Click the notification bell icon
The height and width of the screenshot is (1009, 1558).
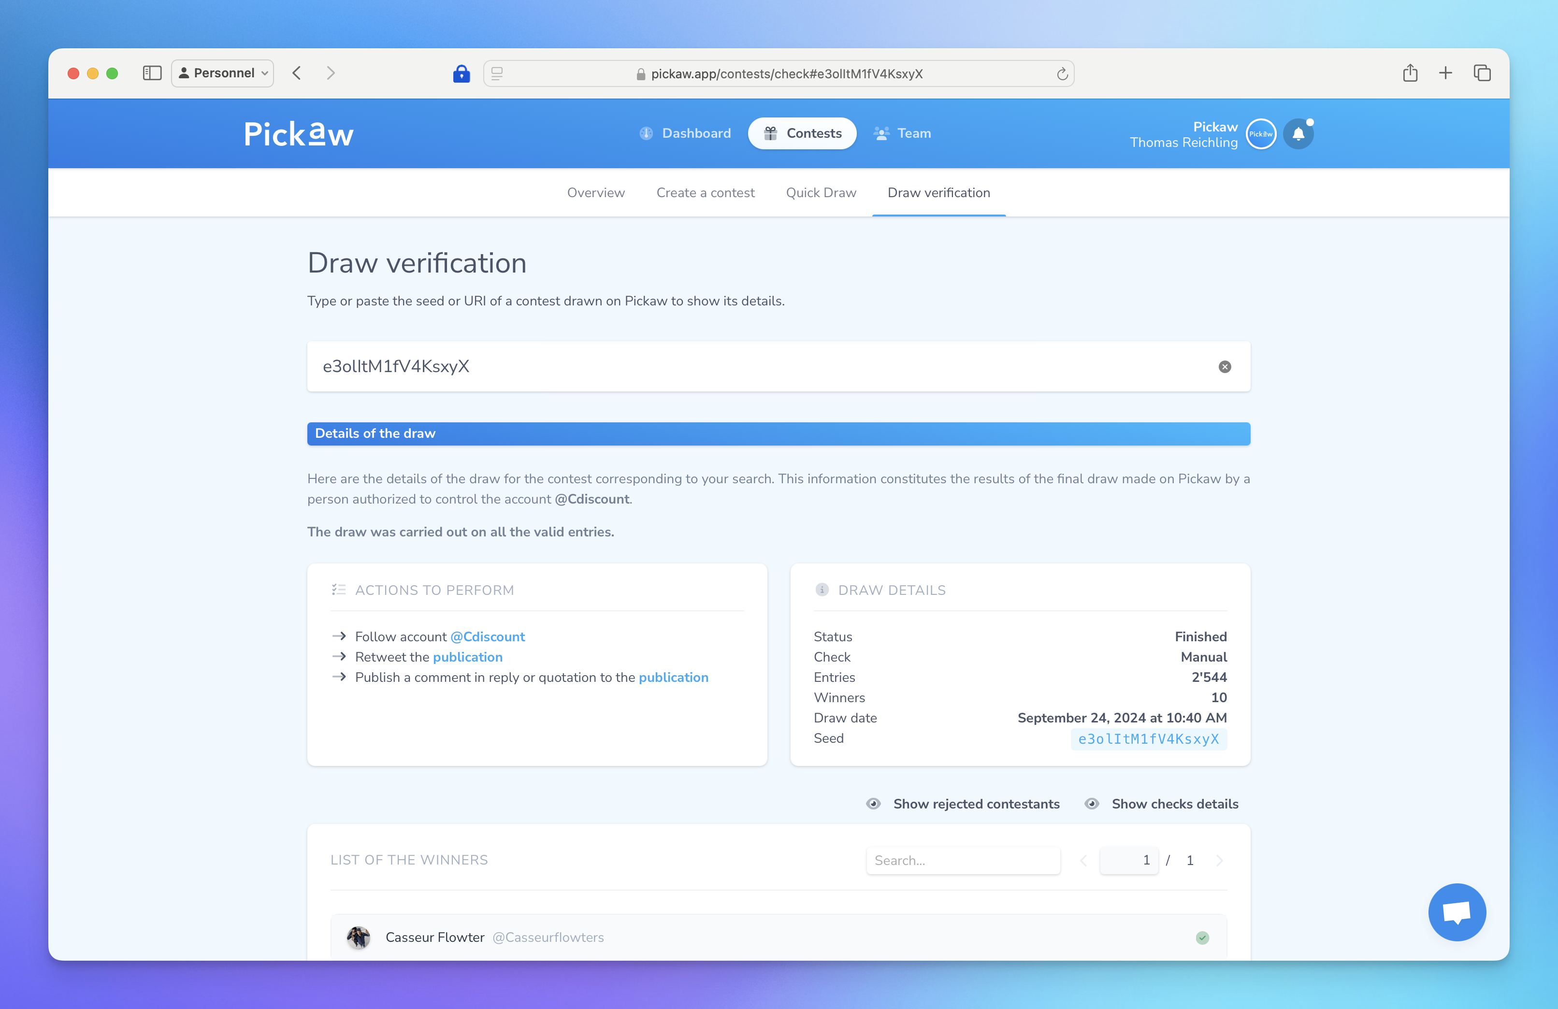point(1298,134)
